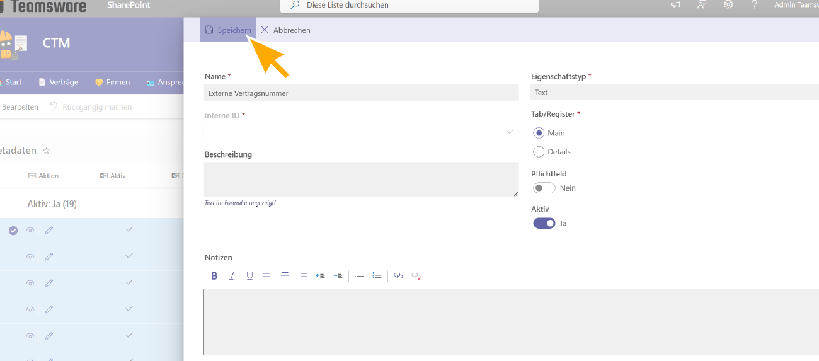Open the Verträge navigation tab

point(59,82)
